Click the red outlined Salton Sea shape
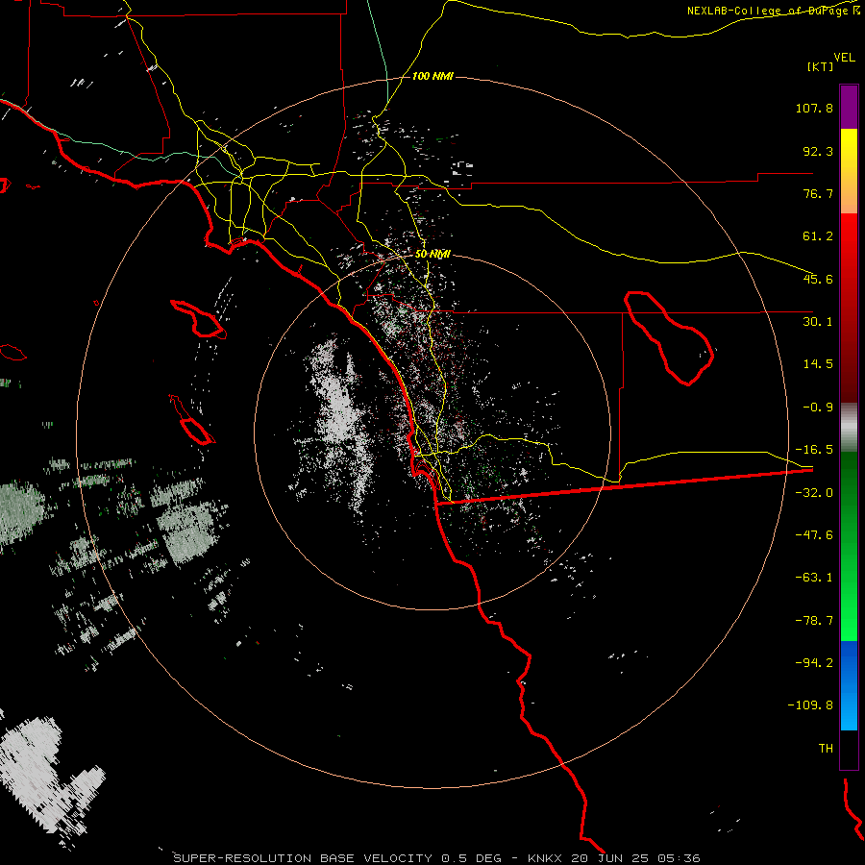The height and width of the screenshot is (865, 865). [669, 337]
